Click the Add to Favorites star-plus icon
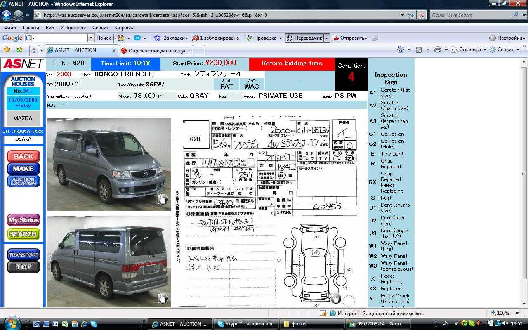 19,50
